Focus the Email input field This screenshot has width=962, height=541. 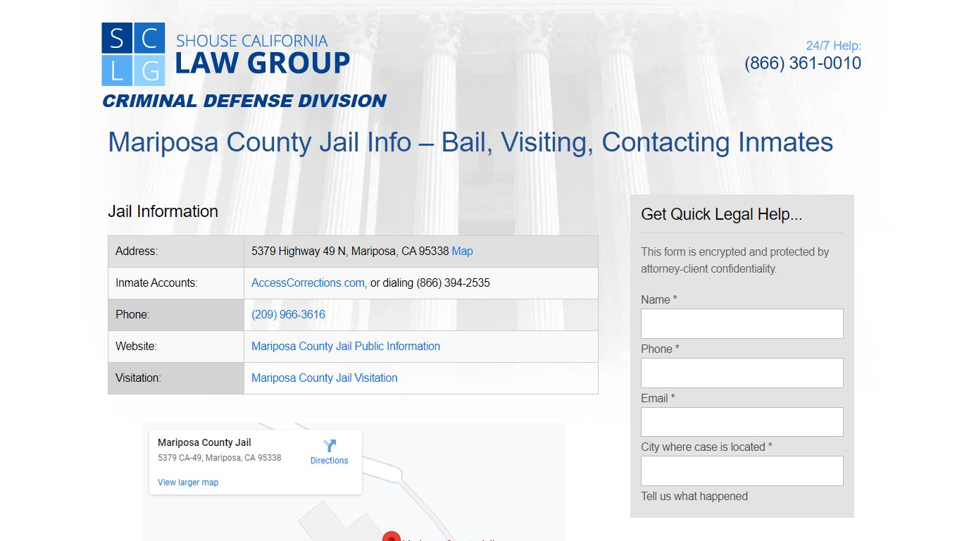tap(742, 422)
